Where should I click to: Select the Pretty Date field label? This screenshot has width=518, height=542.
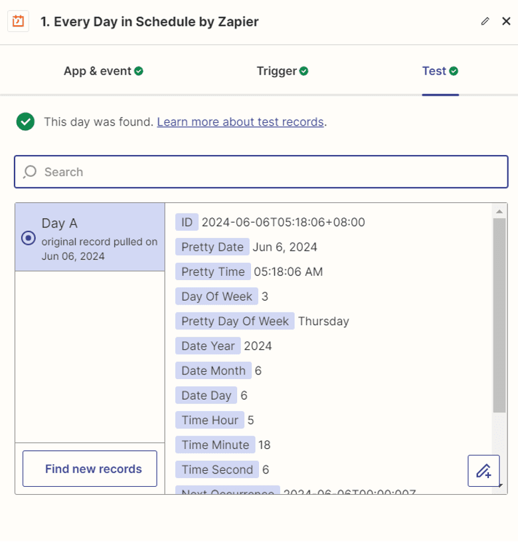click(x=213, y=247)
